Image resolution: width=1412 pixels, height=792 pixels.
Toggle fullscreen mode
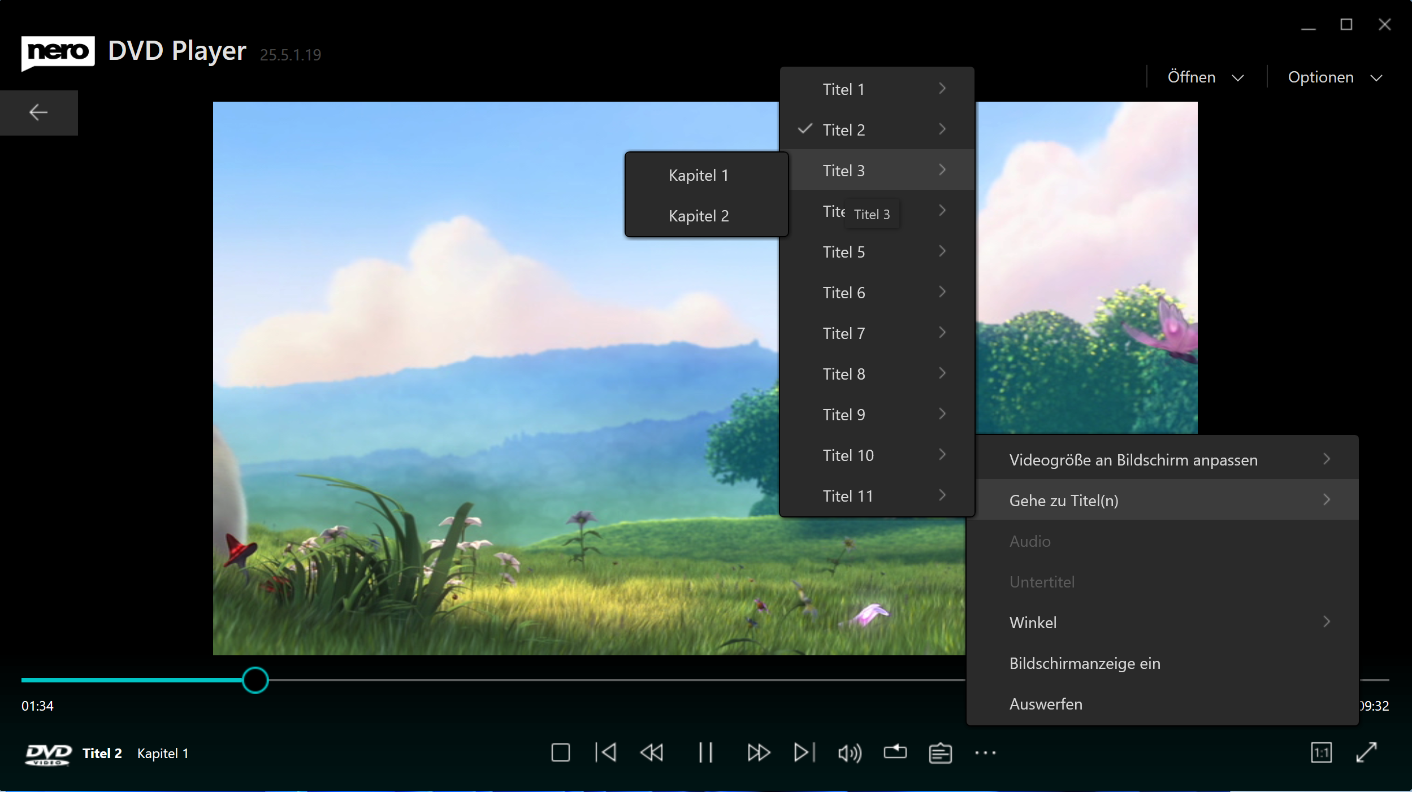[x=1367, y=752]
